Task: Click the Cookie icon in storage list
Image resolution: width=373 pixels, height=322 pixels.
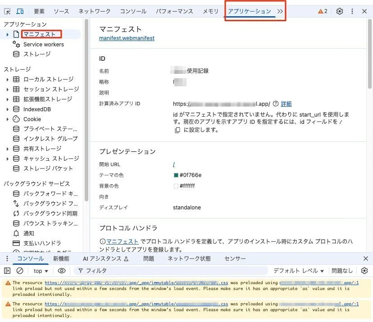Action: pos(16,119)
